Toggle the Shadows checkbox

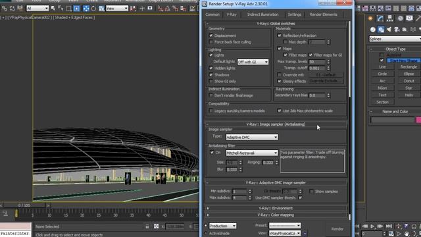211,74
